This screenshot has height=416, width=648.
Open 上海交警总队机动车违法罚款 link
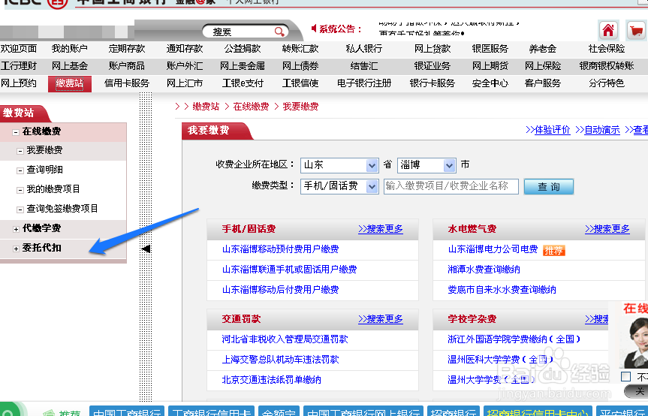[280, 360]
